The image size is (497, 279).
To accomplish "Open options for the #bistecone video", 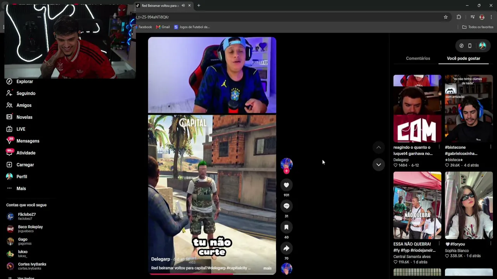I will [x=490, y=147].
